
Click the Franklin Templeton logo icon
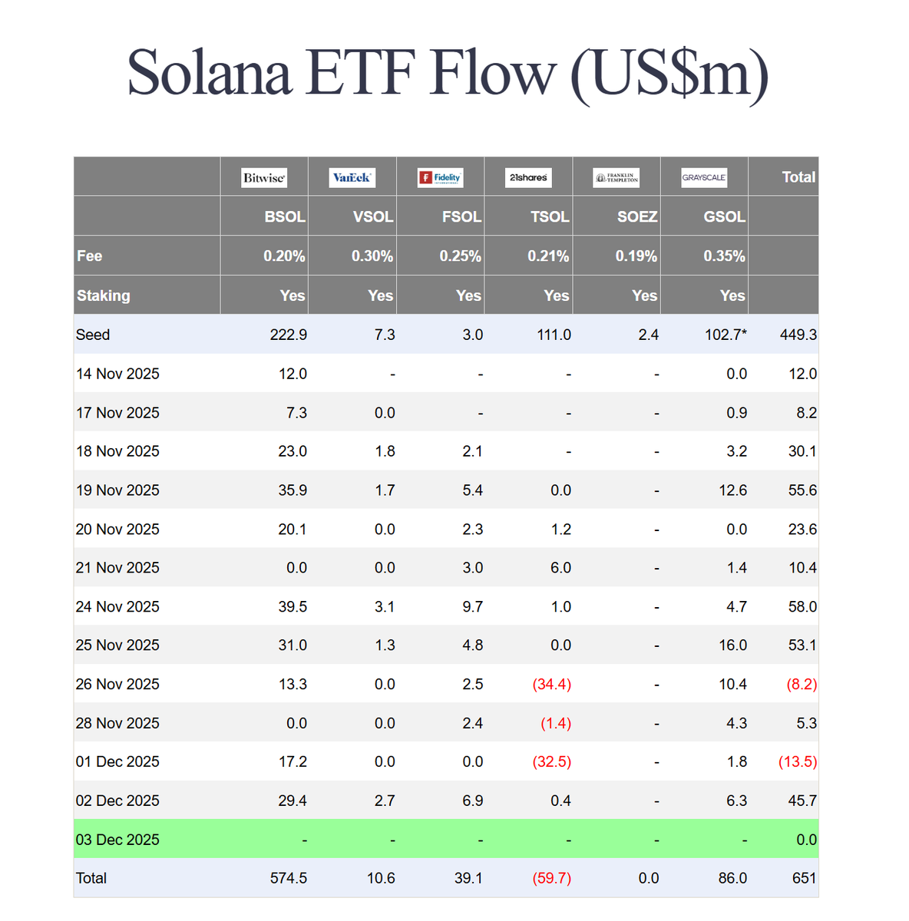coord(616,178)
